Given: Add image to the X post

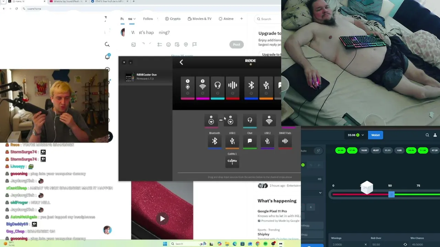Looking at the screenshot, I should [x=134, y=45].
